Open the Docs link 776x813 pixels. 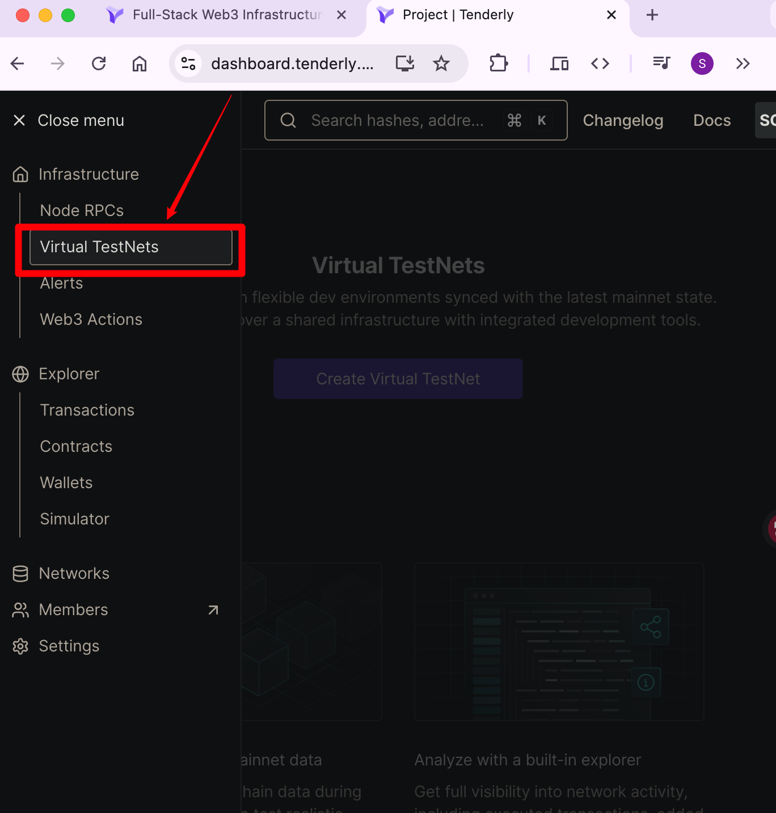tap(712, 120)
